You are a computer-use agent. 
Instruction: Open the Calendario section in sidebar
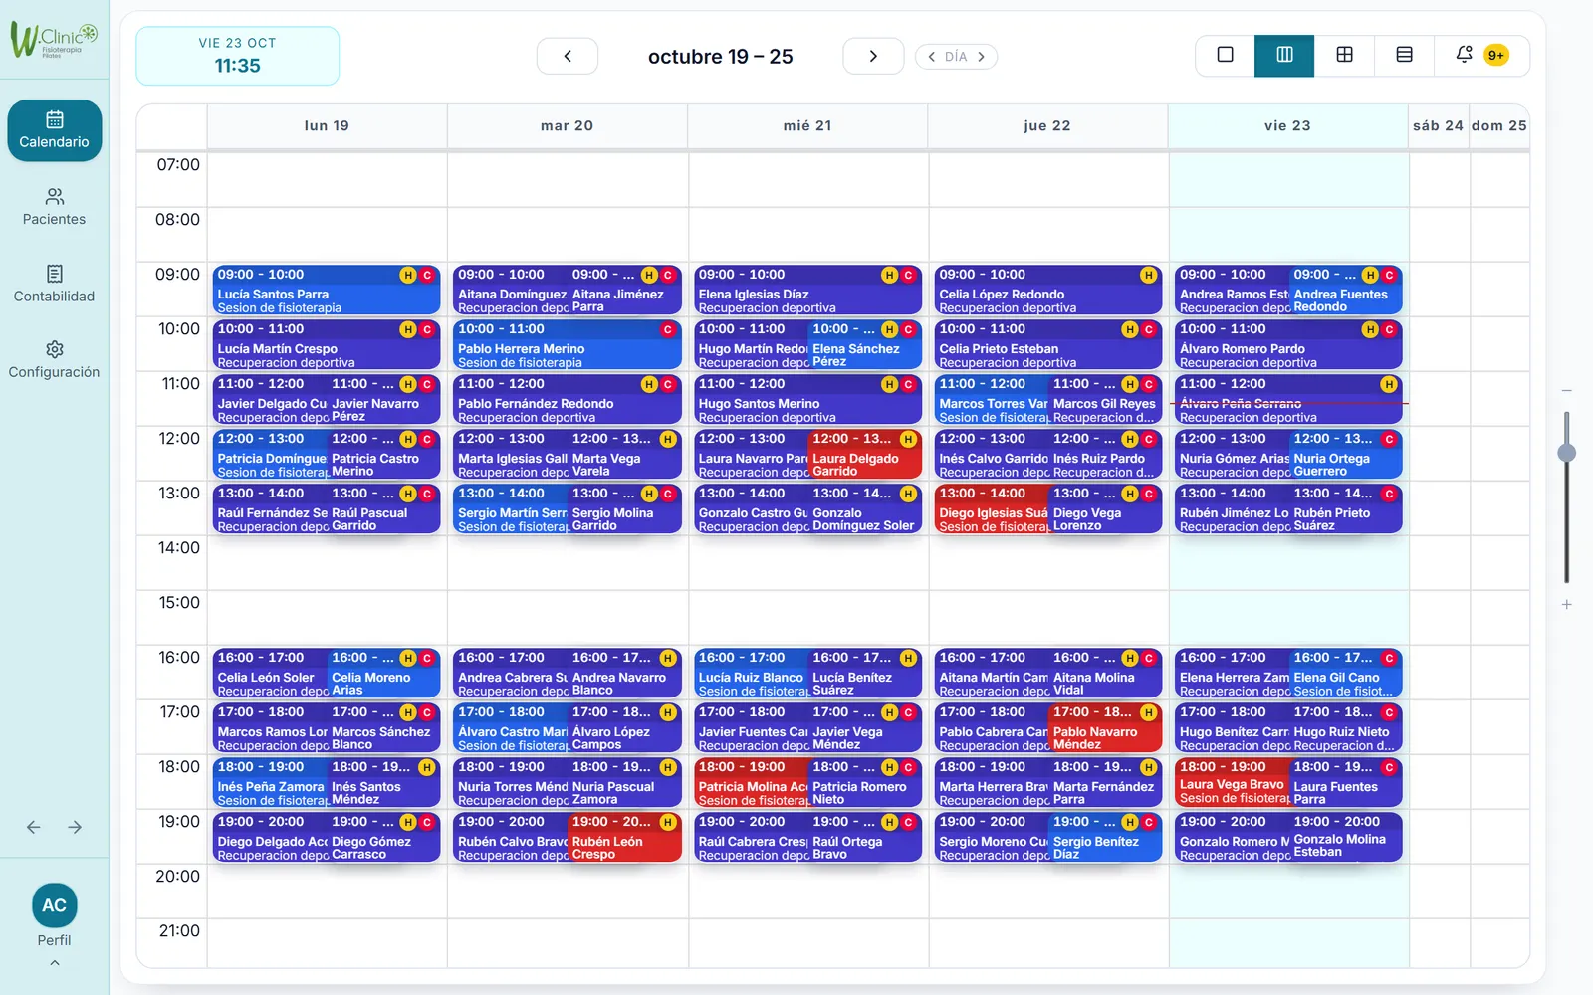click(54, 130)
